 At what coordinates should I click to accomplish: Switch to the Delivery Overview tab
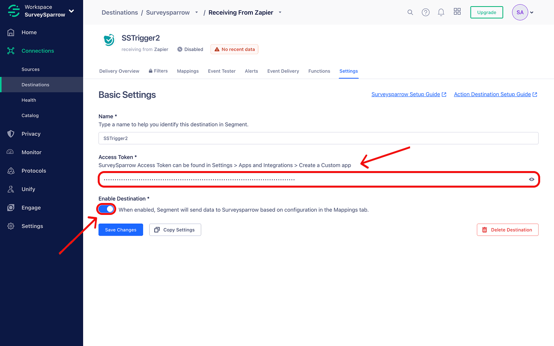(x=119, y=71)
